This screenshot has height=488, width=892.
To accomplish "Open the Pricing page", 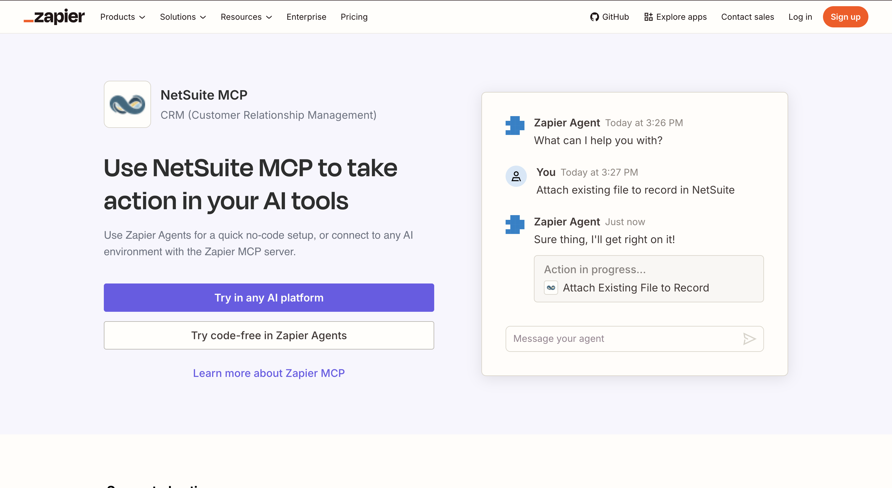I will (x=354, y=17).
